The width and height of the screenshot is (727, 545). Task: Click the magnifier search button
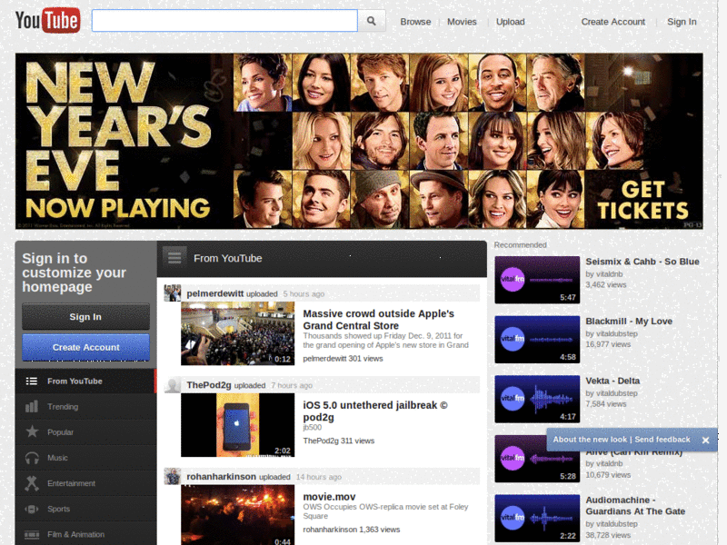[372, 21]
